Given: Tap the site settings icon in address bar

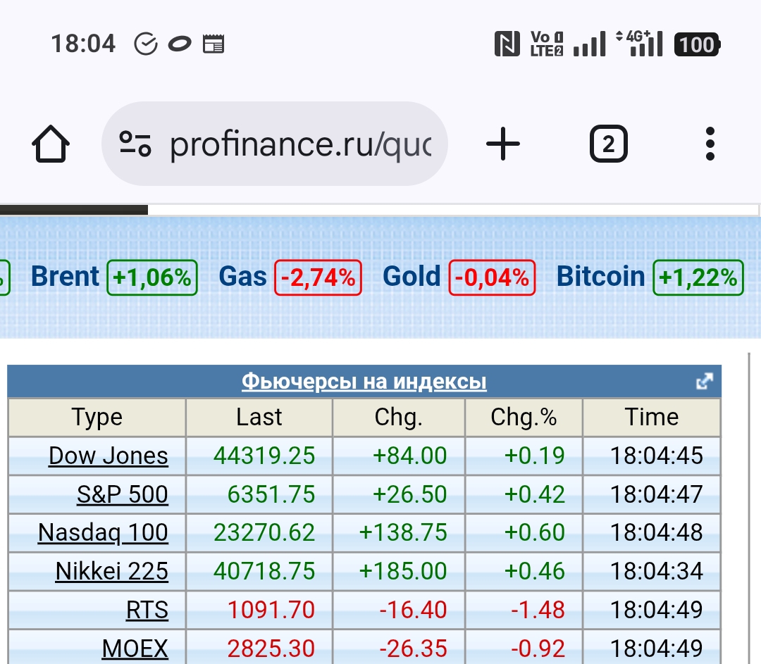Looking at the screenshot, I should coord(135,144).
